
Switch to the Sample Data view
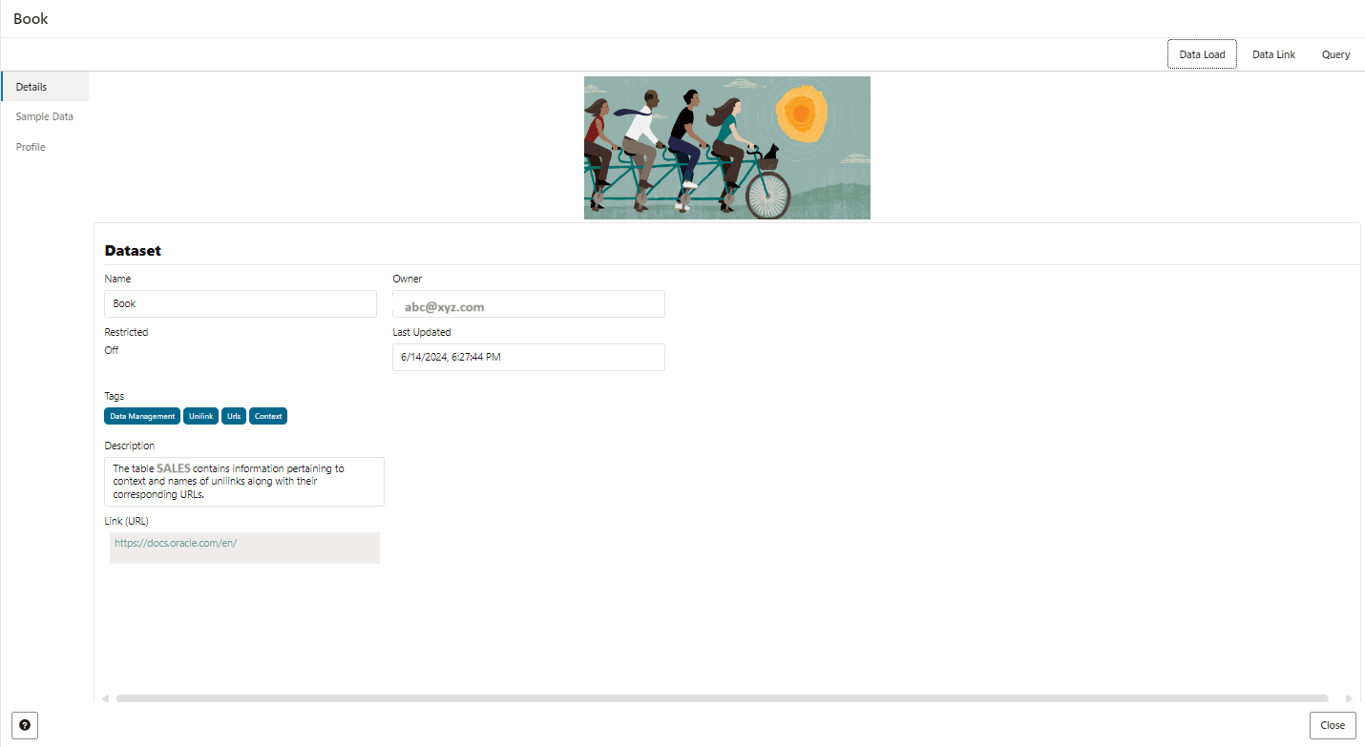[45, 115]
